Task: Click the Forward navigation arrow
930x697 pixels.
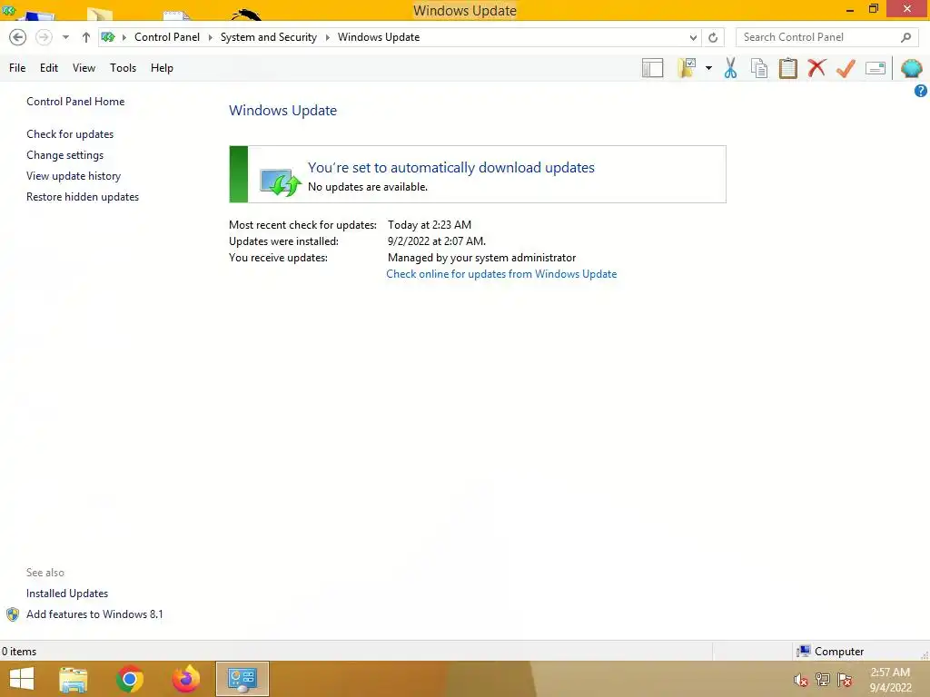Action: click(44, 37)
